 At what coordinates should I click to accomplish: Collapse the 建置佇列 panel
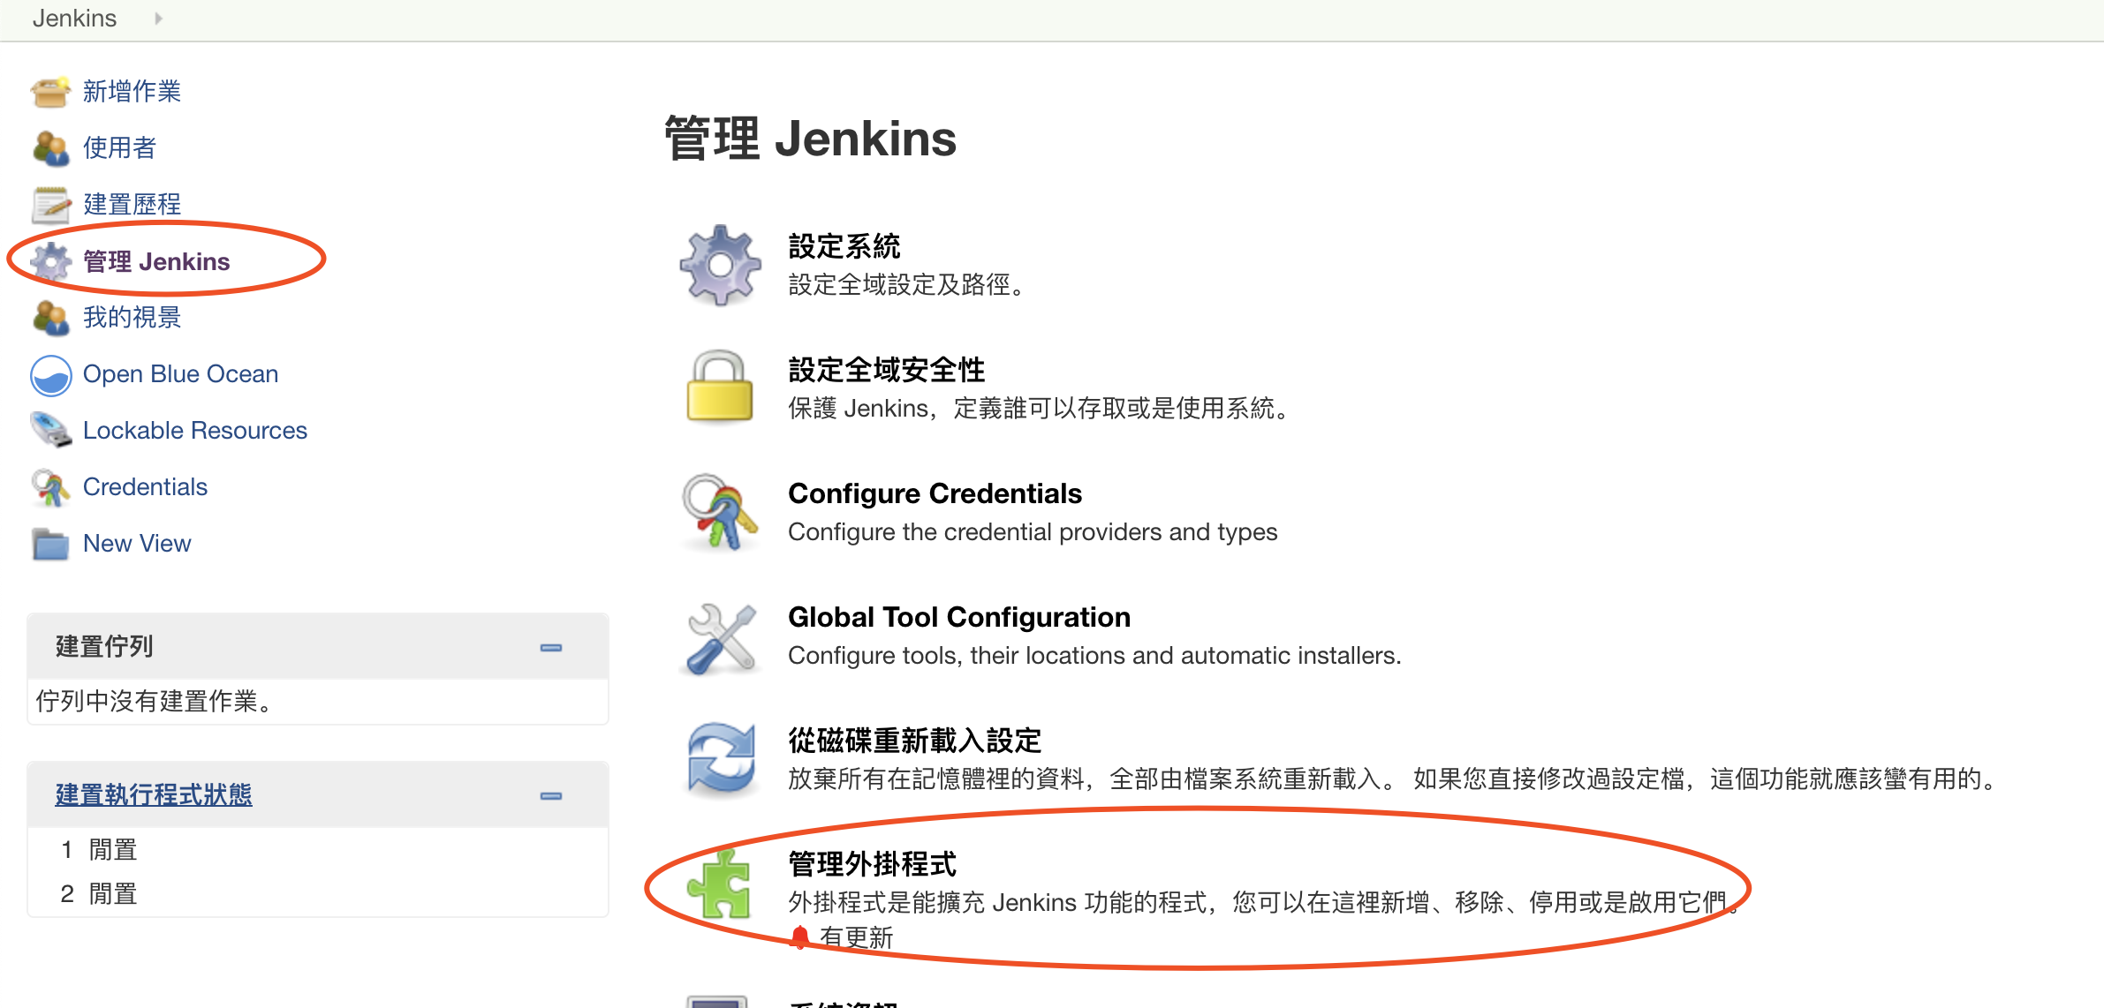[x=551, y=648]
